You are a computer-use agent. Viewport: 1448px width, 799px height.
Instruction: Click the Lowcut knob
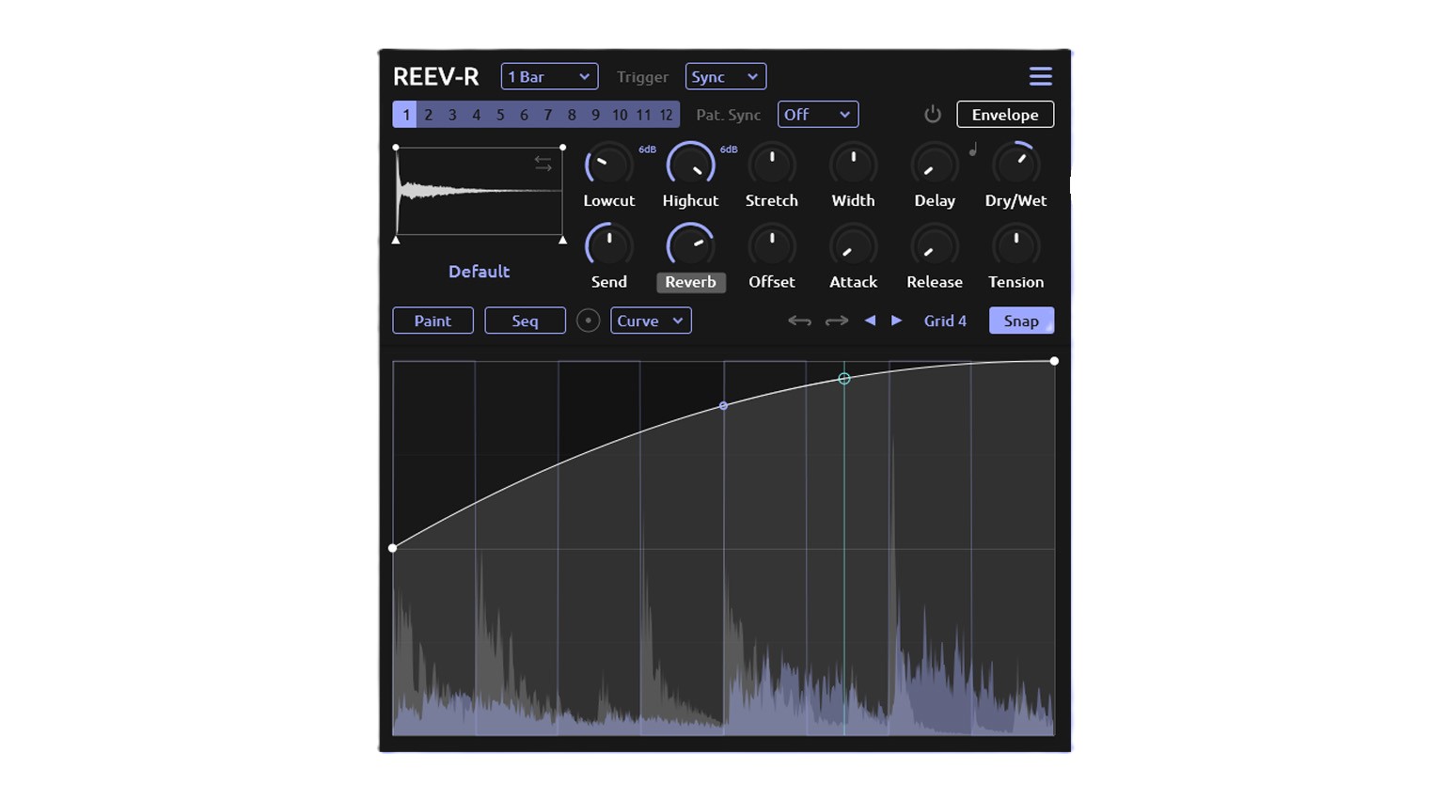point(609,165)
